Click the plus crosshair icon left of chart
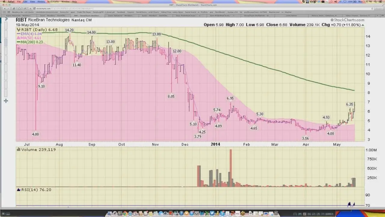This screenshot has height=217, width=385. [6, 101]
